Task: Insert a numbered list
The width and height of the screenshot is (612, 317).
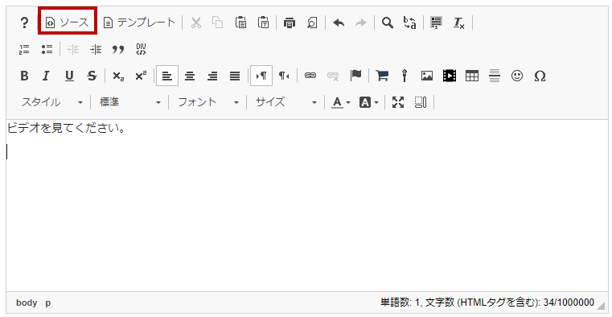Action: click(x=24, y=49)
